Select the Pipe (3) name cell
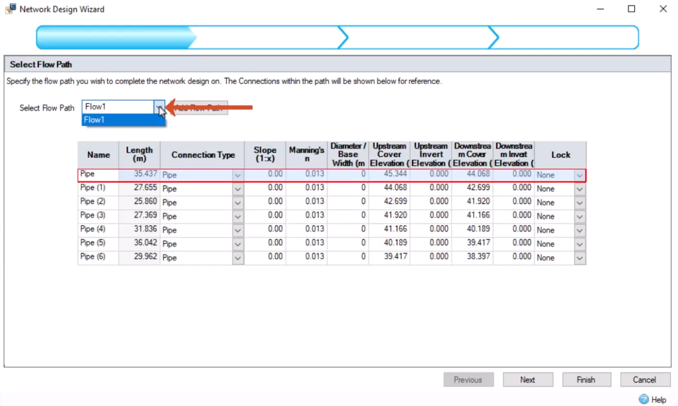 point(99,216)
